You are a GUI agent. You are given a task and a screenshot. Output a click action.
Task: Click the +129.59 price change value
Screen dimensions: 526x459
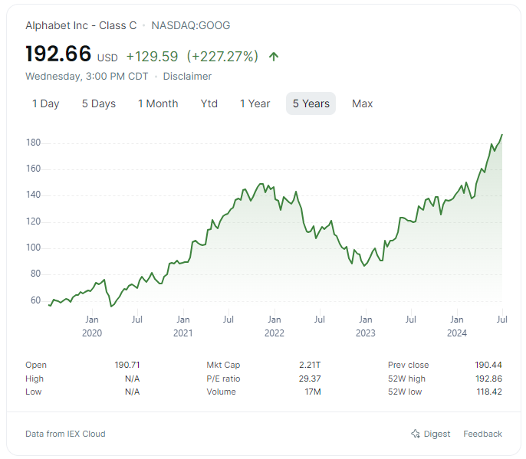[x=152, y=57]
